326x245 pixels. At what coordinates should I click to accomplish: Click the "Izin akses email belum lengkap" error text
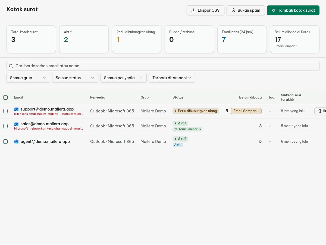[49, 114]
